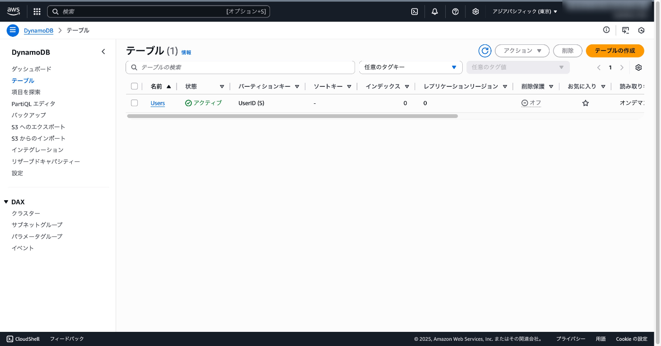
Task: Open インテグレーション in sidebar
Action: [x=37, y=150]
